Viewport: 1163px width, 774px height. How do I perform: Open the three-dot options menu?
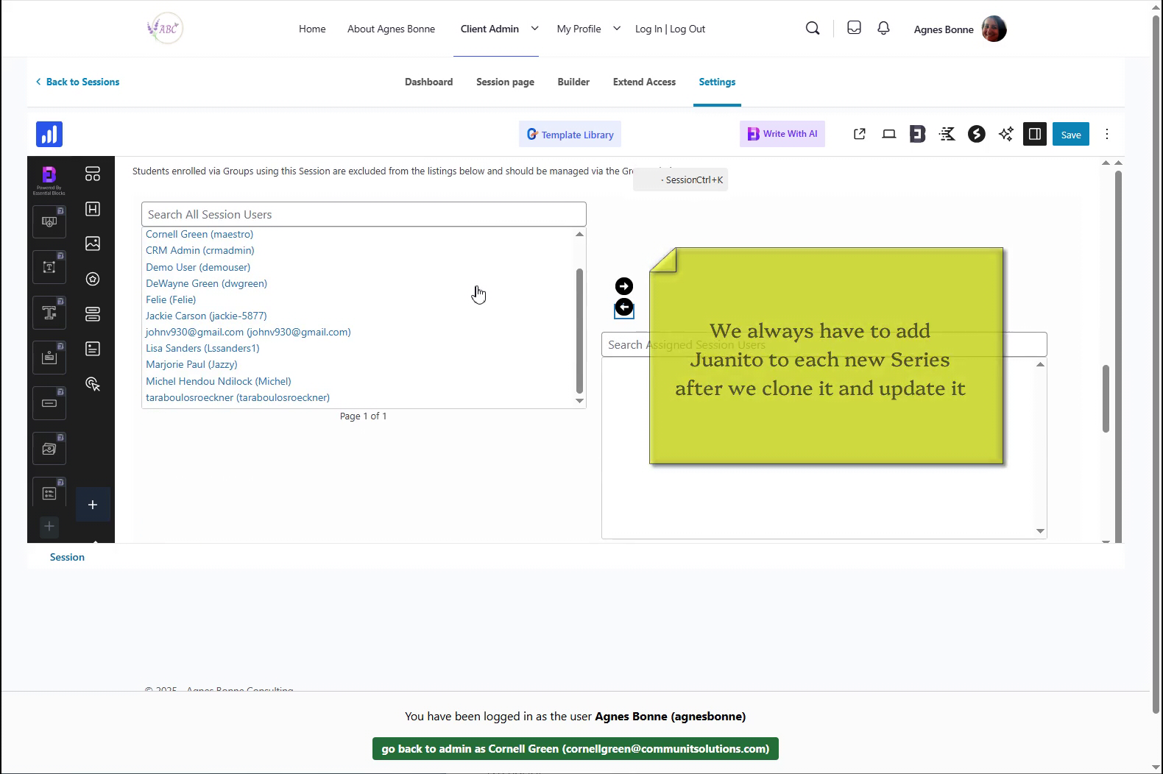click(x=1106, y=134)
